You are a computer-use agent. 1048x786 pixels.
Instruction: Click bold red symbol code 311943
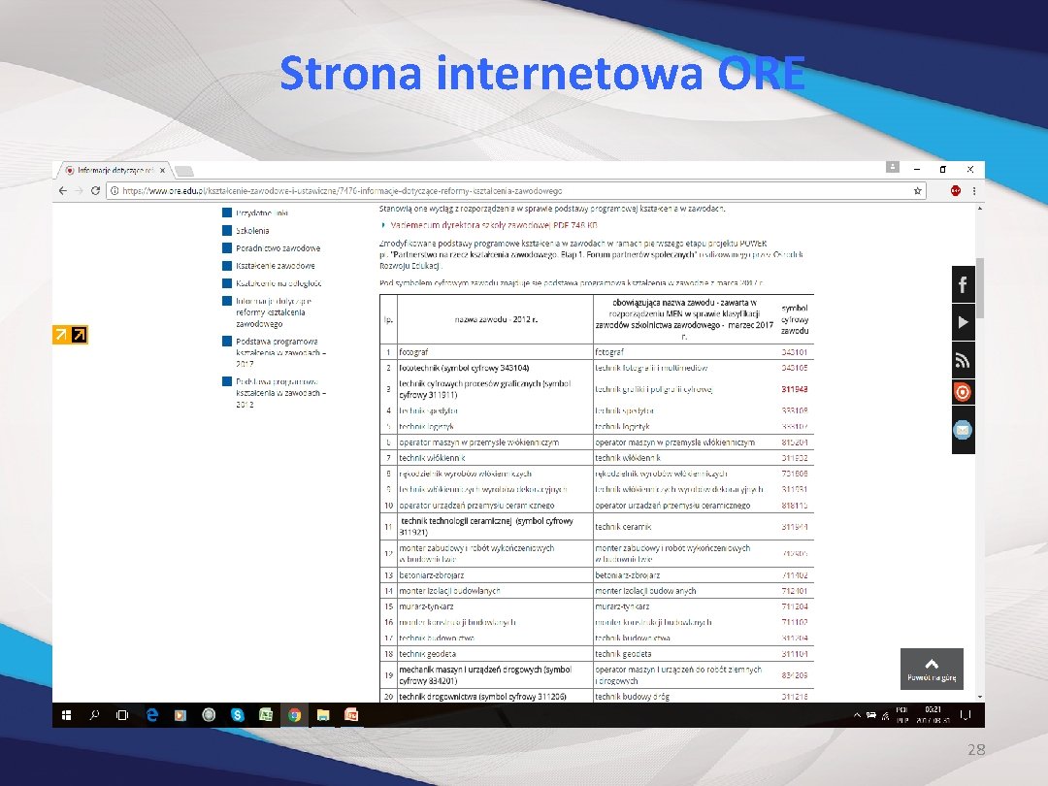pyautogui.click(x=794, y=389)
